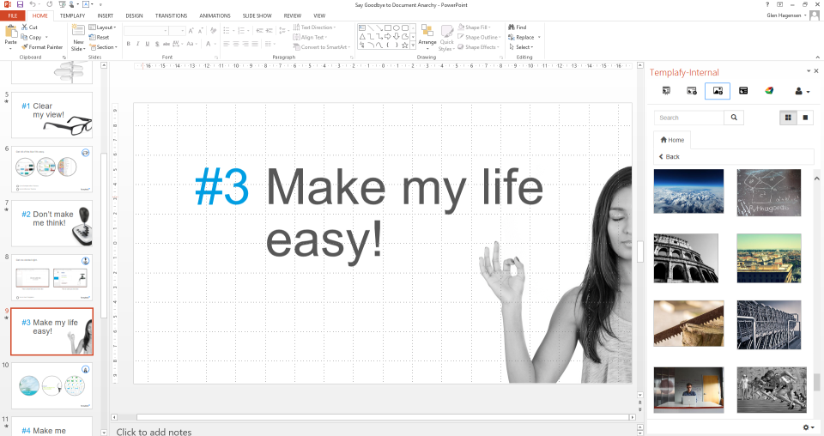
Task: Switch to the INSERT ribbon tab
Action: (106, 15)
